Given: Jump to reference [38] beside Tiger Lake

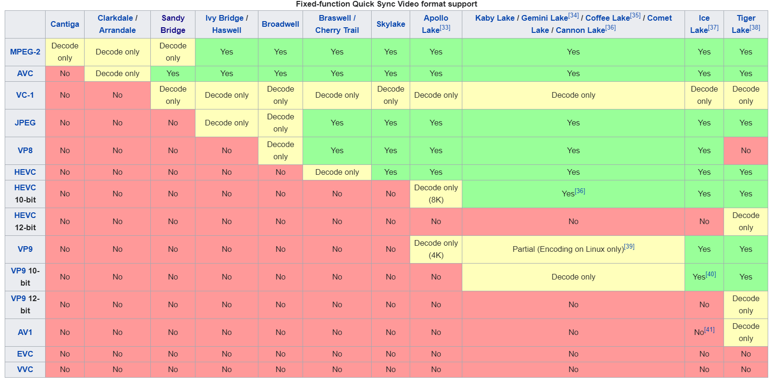Looking at the screenshot, I should pos(755,28).
